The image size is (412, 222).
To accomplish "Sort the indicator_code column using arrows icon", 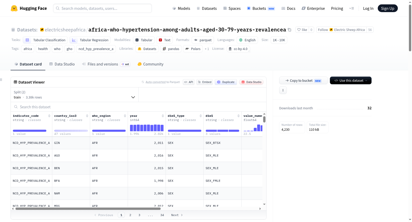I will pyautogui.click(x=49, y=116).
